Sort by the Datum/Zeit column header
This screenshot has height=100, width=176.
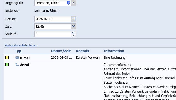(x=61, y=51)
